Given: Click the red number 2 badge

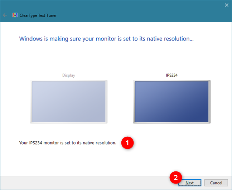Looking at the screenshot, I should [176, 177].
